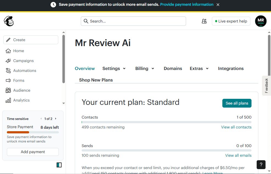Open the MR profile avatar menu

[x=261, y=21]
